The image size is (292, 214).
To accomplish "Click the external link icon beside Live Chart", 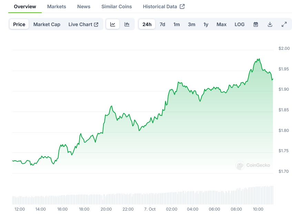I will point(96,24).
